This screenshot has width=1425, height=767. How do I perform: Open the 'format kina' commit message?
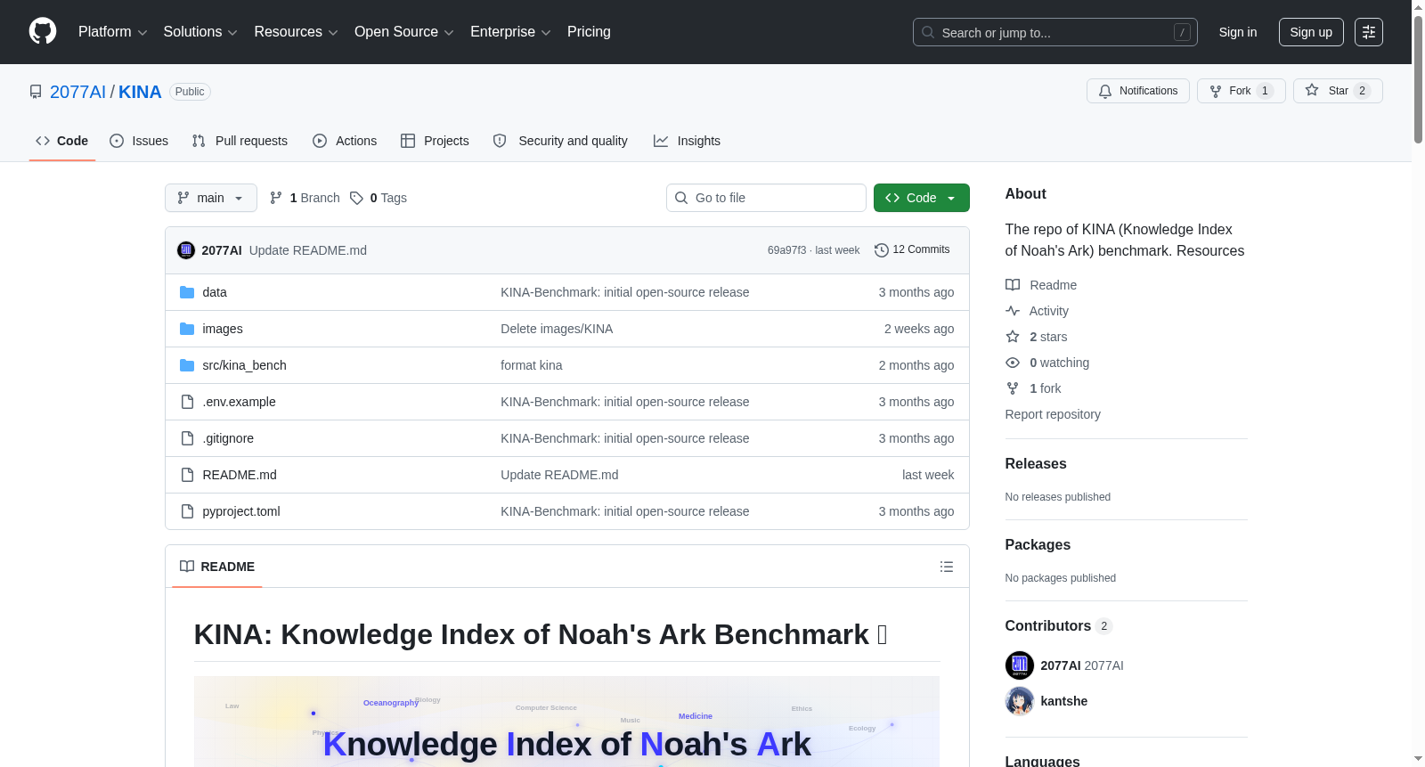[x=532, y=365]
